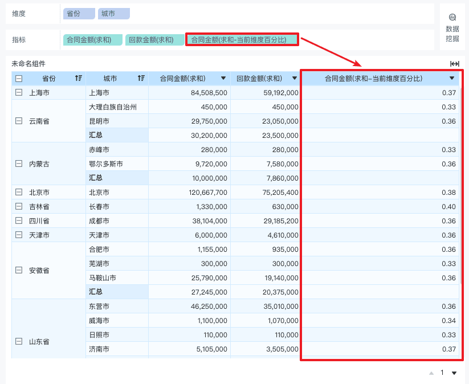The image size is (469, 384).
Task: Collapse the 安徽省 group
Action: point(19,271)
